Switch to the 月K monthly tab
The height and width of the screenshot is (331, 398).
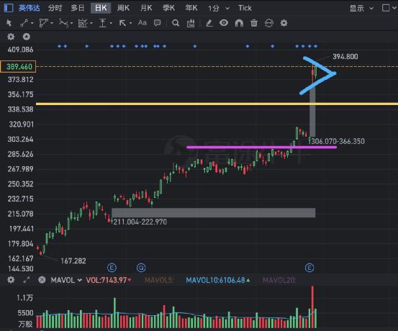(146, 8)
